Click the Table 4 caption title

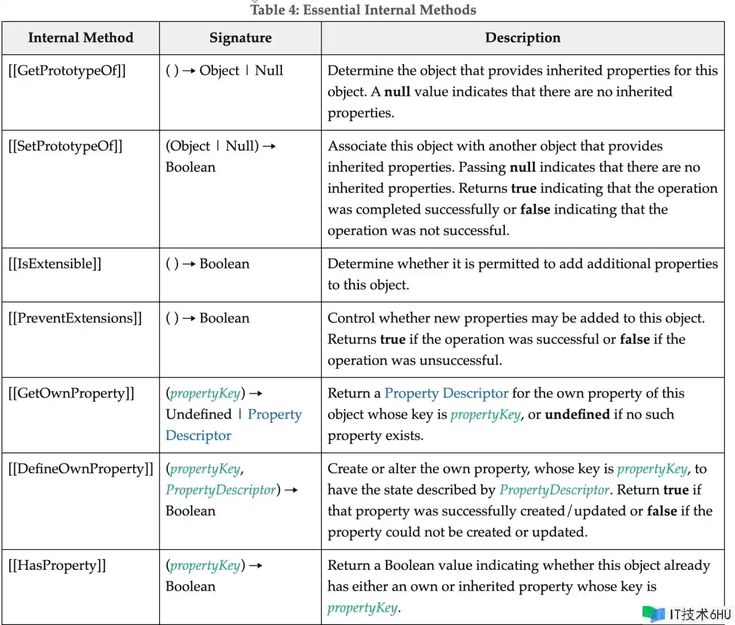pyautogui.click(x=363, y=10)
